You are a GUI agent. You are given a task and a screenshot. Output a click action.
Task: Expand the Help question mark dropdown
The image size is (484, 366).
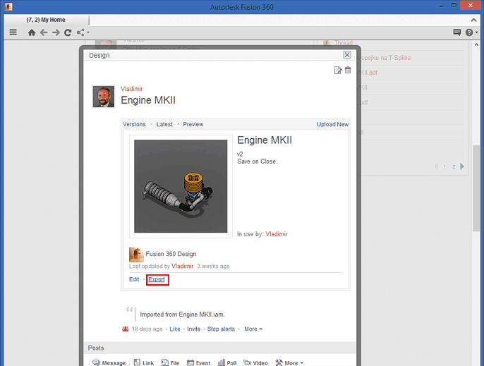(x=471, y=32)
